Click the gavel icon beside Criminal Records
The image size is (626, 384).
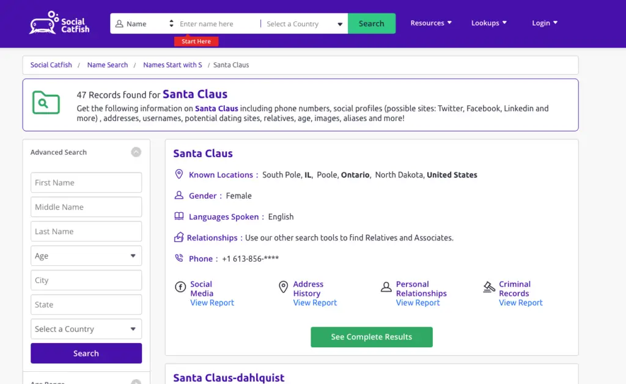pyautogui.click(x=489, y=287)
